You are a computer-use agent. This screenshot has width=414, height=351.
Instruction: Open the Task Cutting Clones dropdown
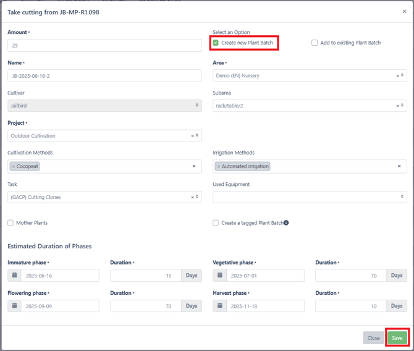coord(104,197)
